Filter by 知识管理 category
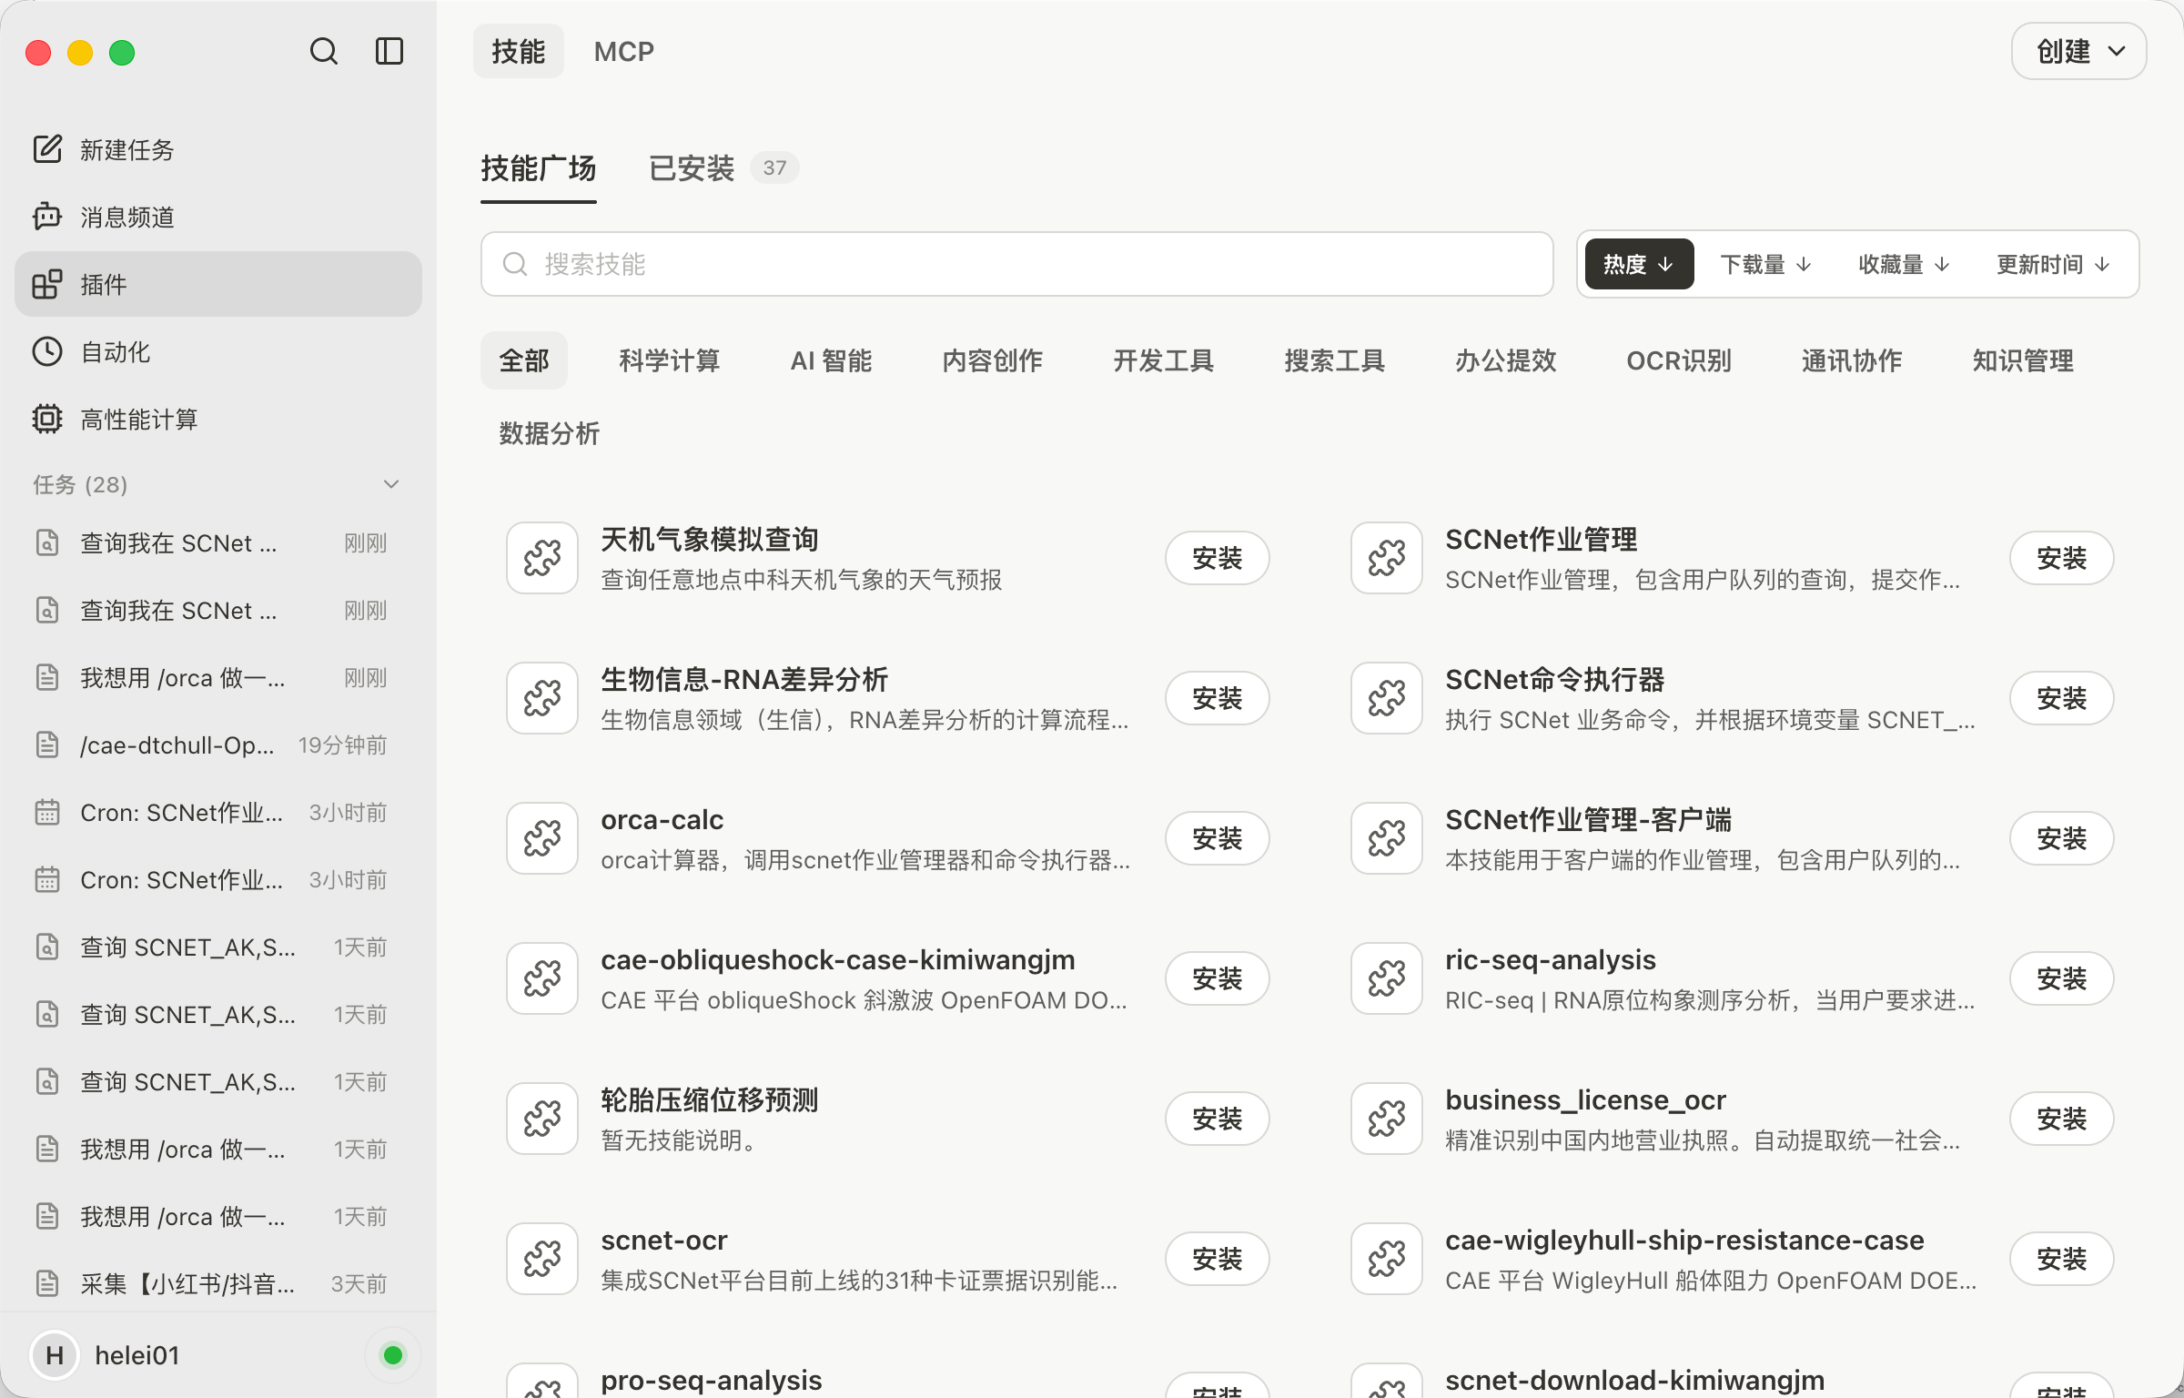The image size is (2184, 1398). pos(2023,360)
